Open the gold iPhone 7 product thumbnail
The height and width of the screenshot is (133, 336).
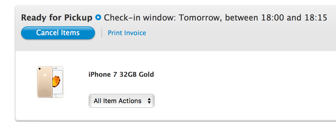coord(50,82)
